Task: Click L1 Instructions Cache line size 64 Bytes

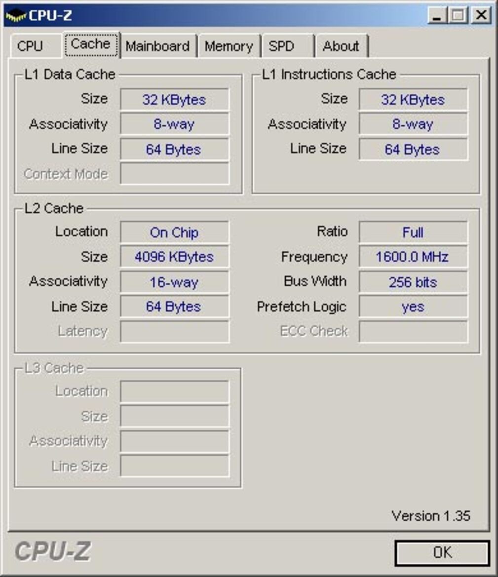Action: point(413,149)
